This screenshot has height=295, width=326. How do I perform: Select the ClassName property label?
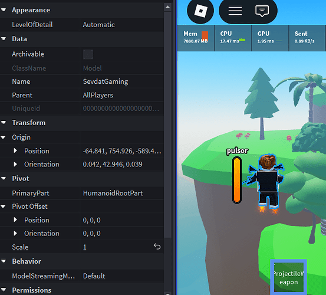tap(29, 68)
